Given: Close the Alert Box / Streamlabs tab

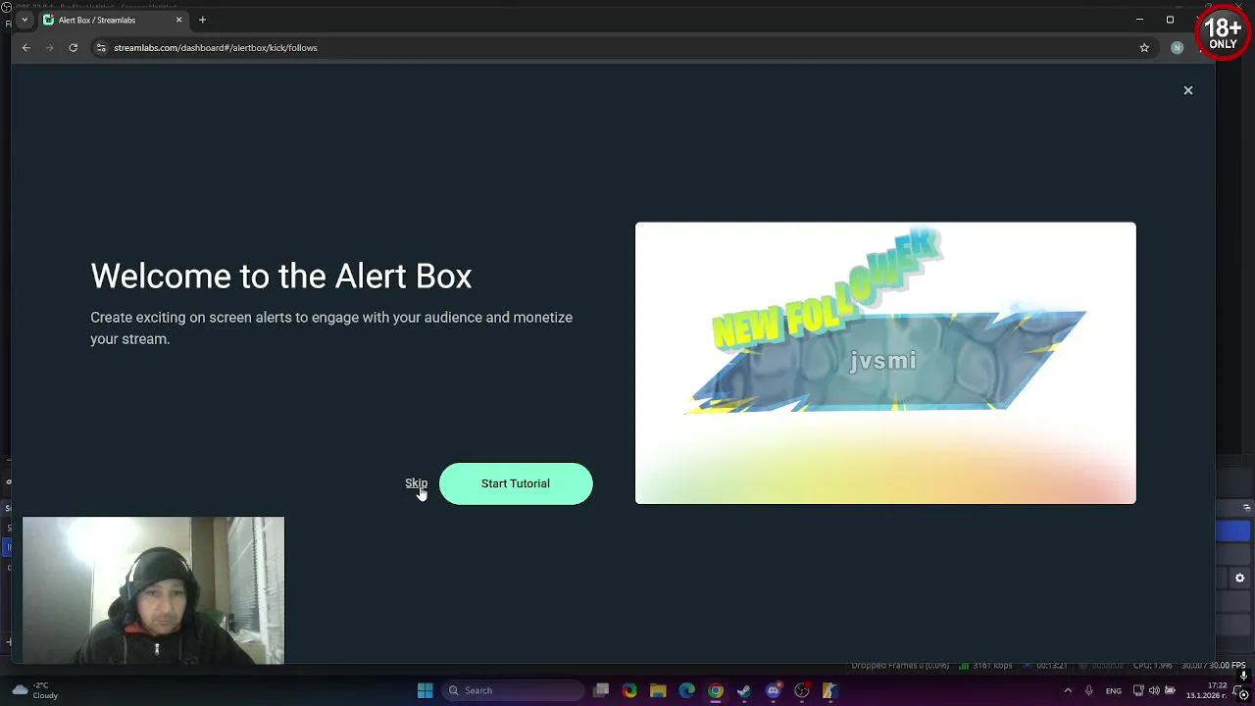Looking at the screenshot, I should point(178,20).
